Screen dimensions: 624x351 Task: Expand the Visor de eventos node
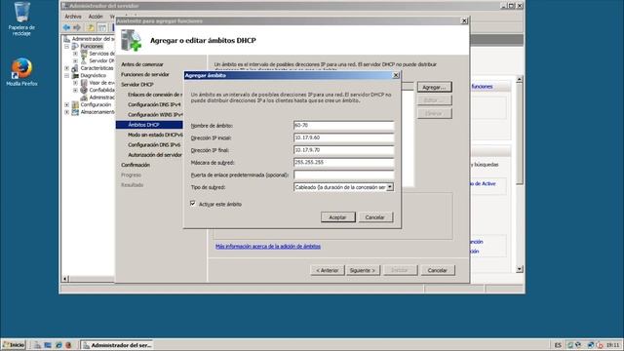pyautogui.click(x=76, y=83)
